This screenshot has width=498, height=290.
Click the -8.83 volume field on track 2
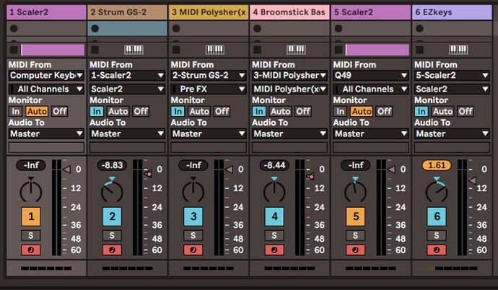pyautogui.click(x=112, y=165)
